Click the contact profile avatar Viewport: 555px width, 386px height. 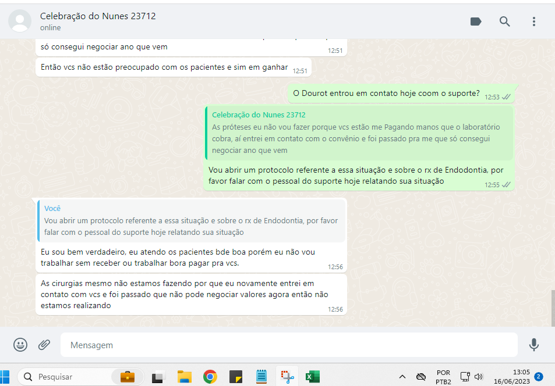pyautogui.click(x=20, y=22)
